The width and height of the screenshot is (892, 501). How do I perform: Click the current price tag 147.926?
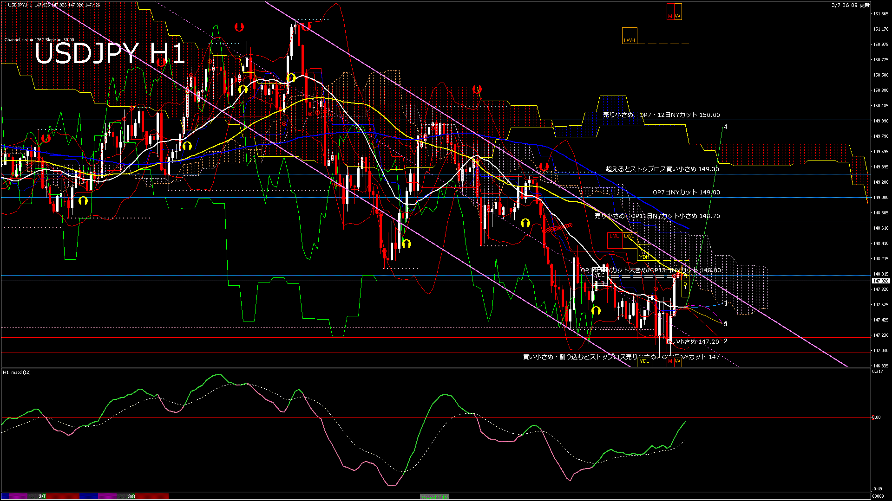click(x=881, y=281)
